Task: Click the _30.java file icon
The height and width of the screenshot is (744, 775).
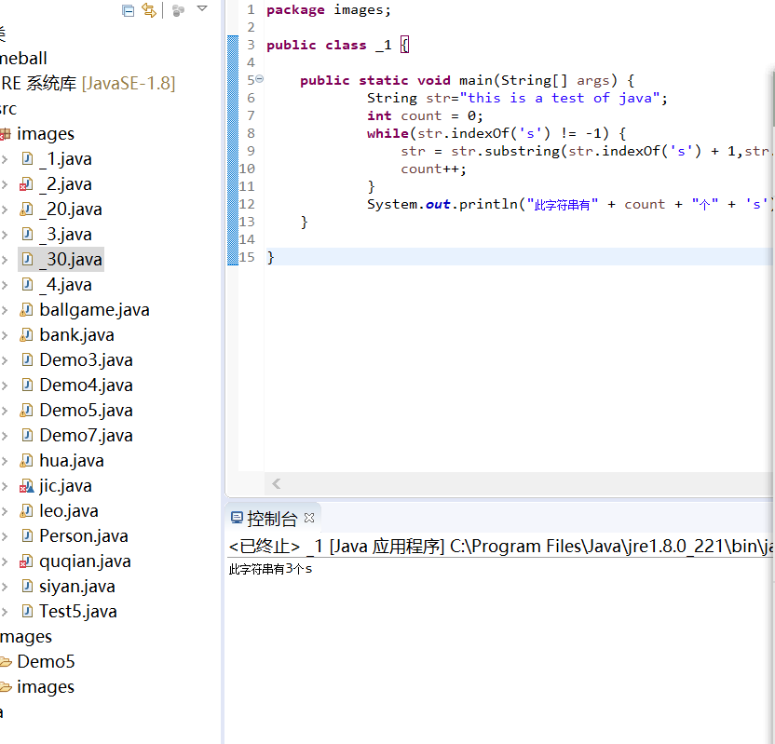Action: 28,259
